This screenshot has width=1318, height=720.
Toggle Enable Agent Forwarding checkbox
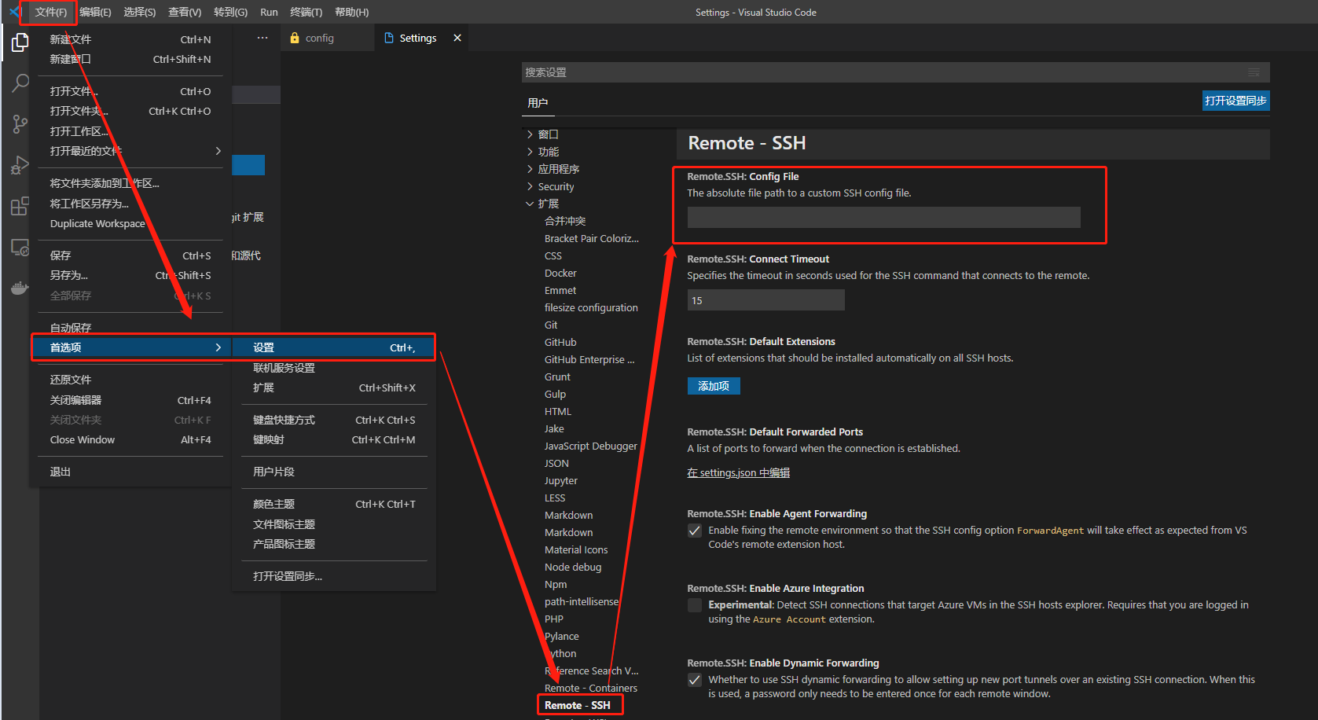tap(695, 531)
